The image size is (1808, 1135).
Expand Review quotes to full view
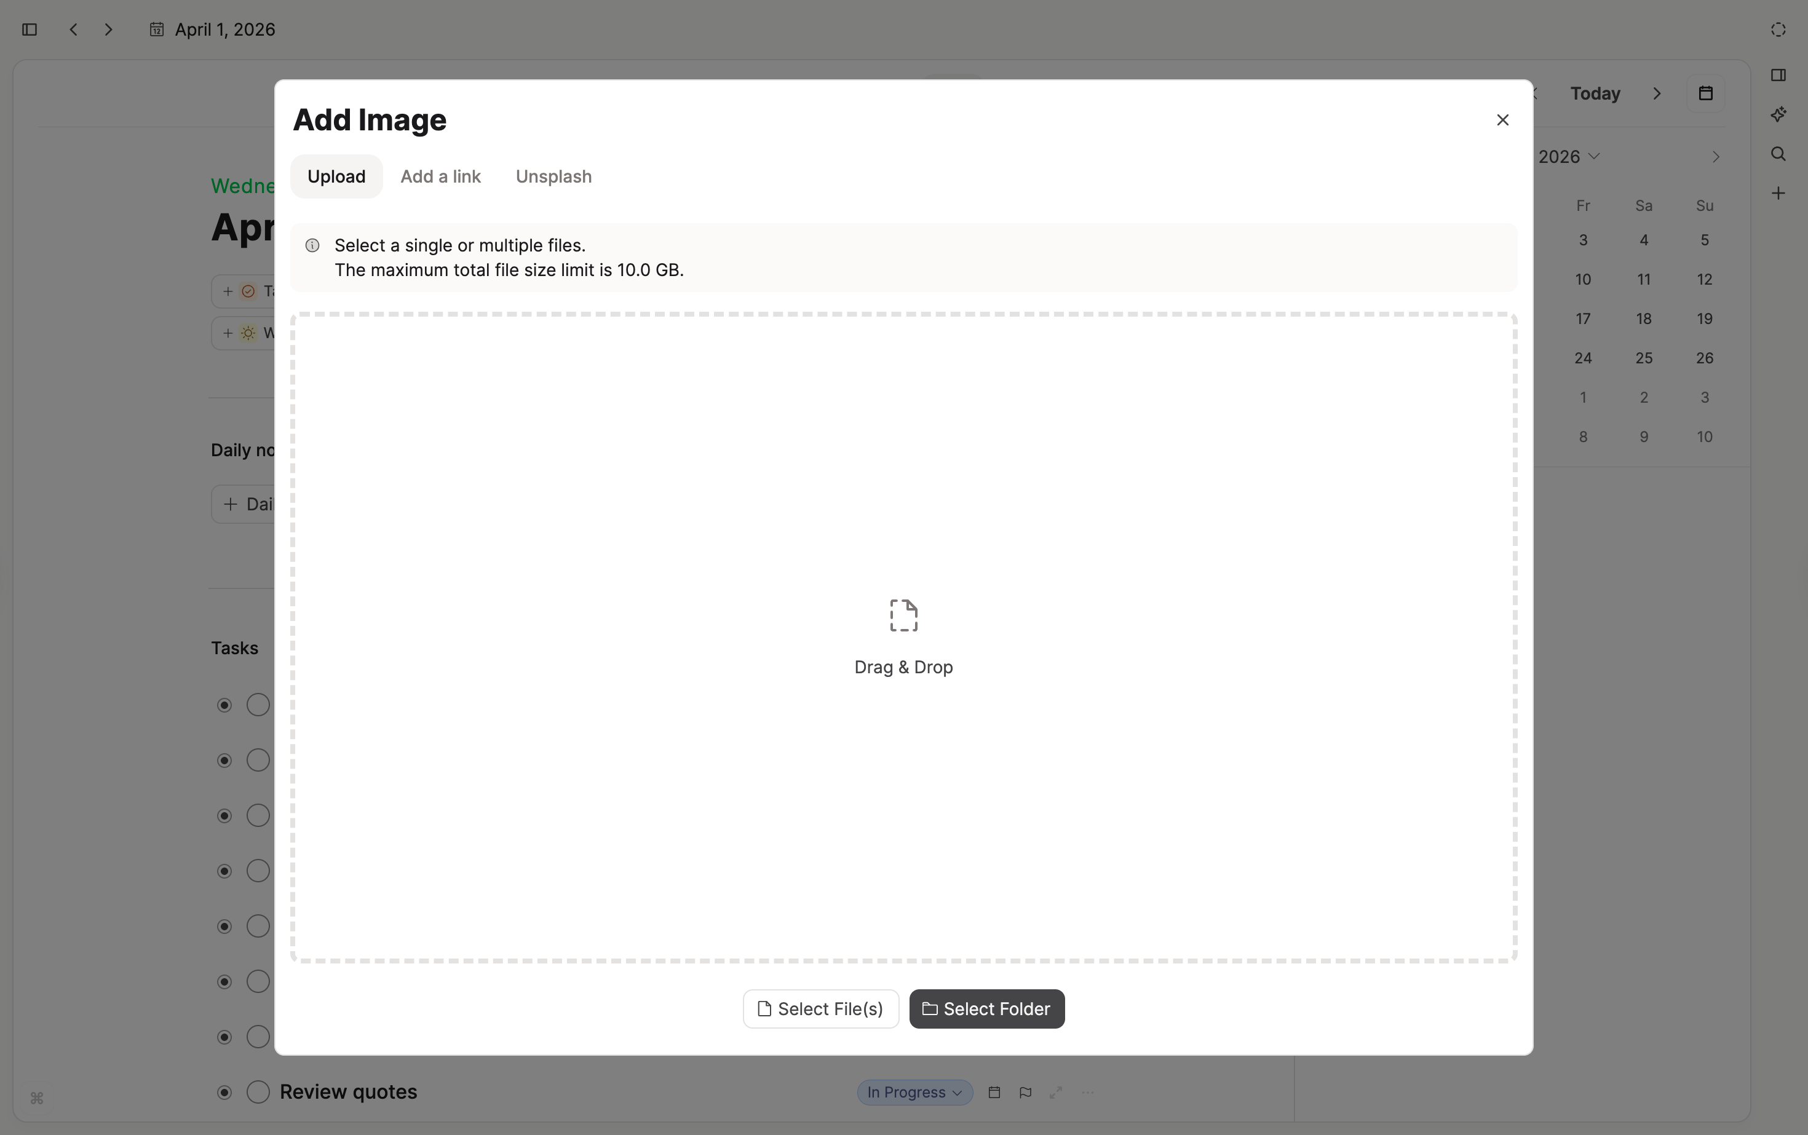(x=1056, y=1092)
